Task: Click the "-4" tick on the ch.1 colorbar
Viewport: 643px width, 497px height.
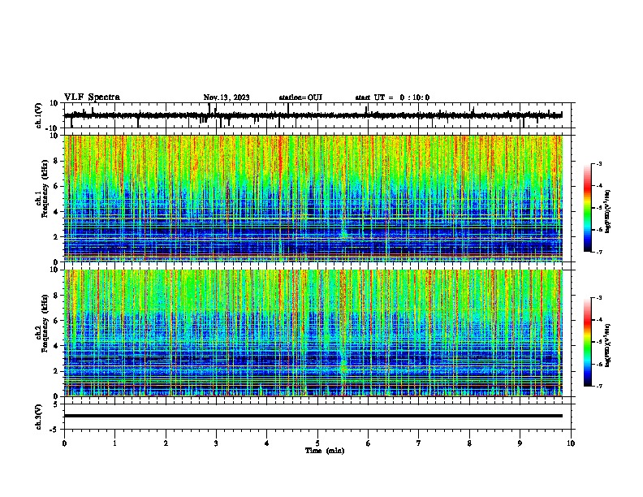Action: [x=599, y=186]
